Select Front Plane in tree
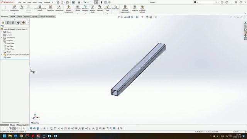This screenshot has height=139, width=247. pyautogui.click(x=10, y=43)
